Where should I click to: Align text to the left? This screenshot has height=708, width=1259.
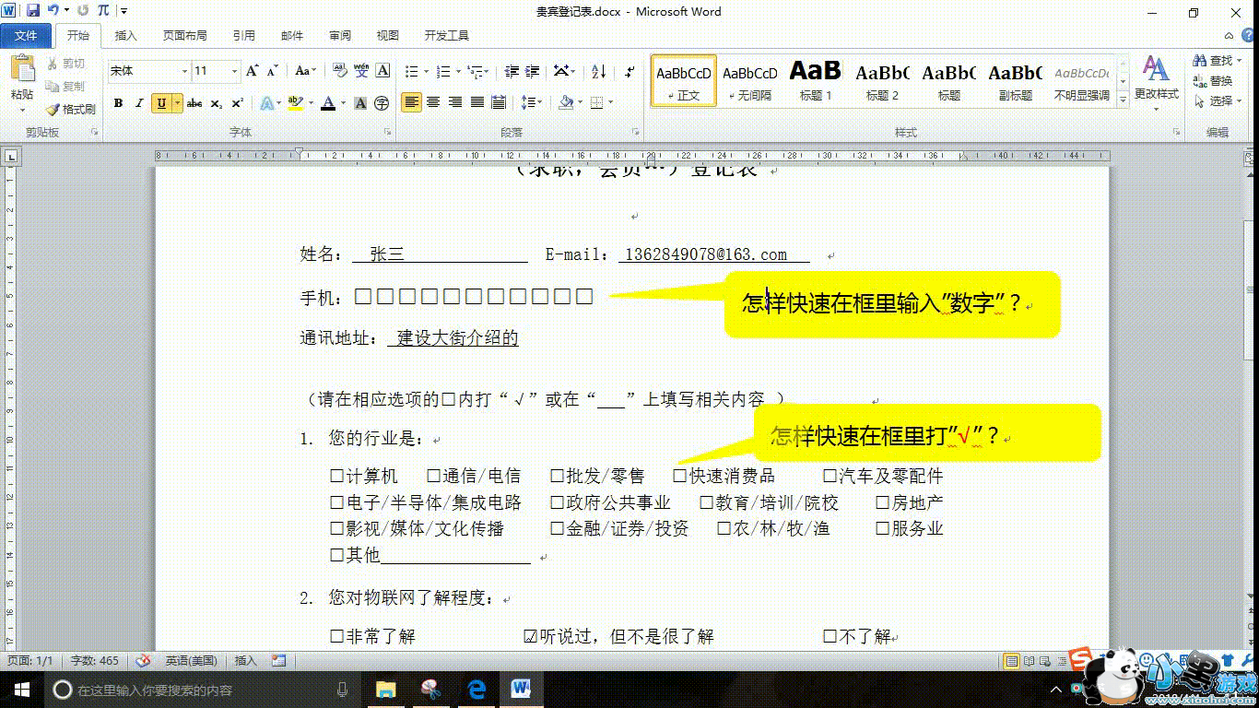coord(411,102)
